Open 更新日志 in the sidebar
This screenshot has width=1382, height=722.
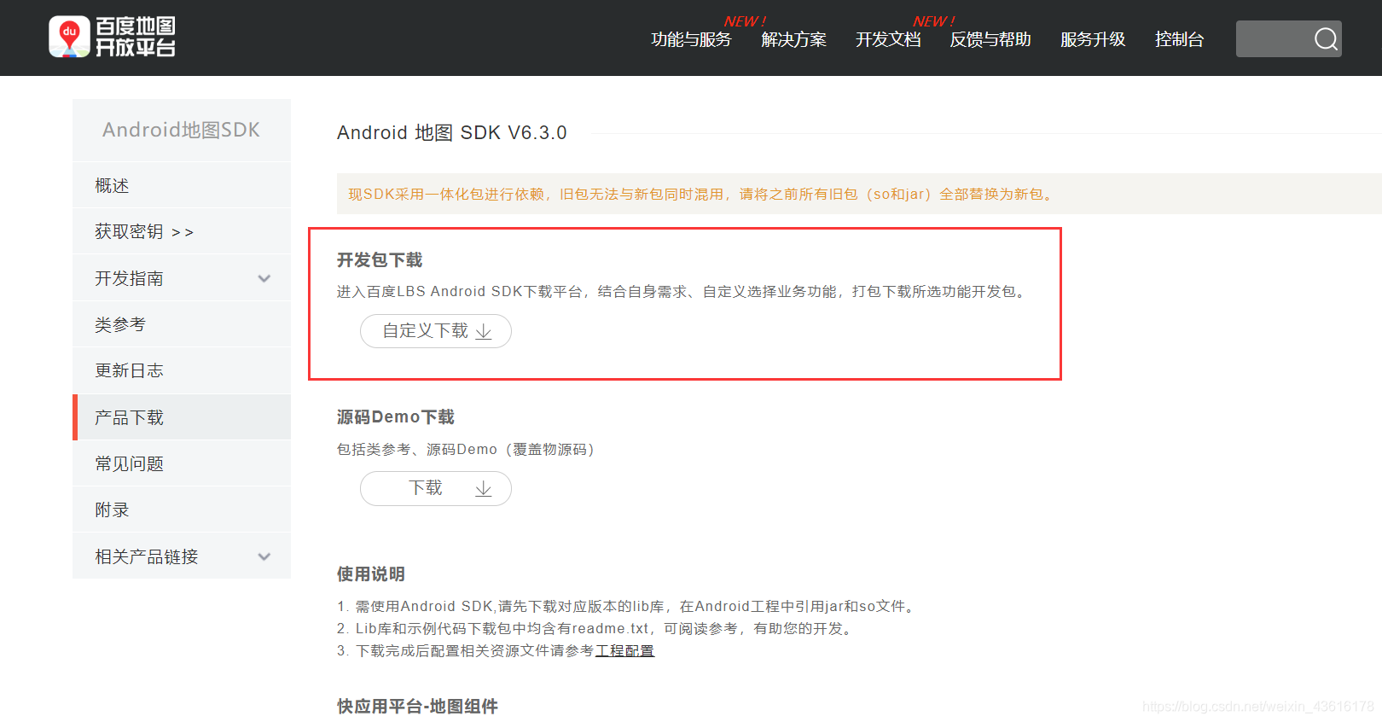(182, 370)
